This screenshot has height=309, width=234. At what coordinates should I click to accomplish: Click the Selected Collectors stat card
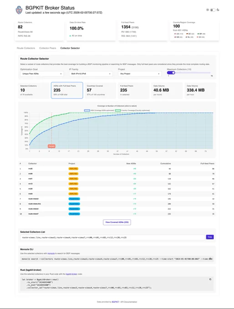coord(34,90)
